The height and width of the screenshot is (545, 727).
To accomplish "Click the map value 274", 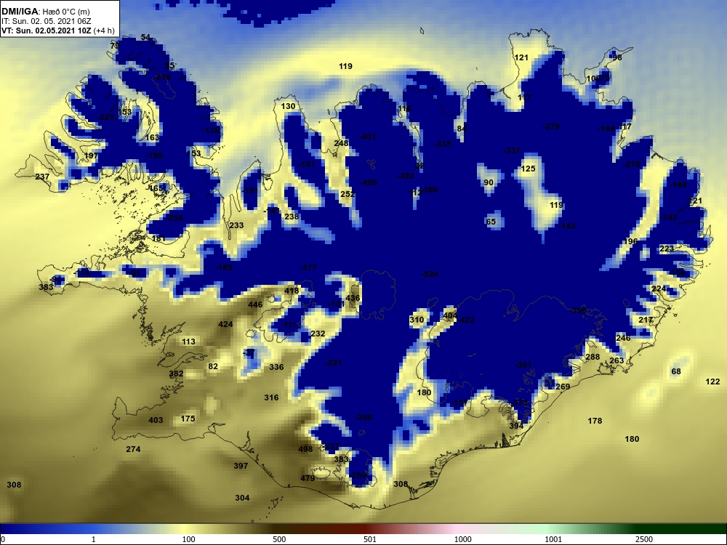I will pyautogui.click(x=133, y=449).
